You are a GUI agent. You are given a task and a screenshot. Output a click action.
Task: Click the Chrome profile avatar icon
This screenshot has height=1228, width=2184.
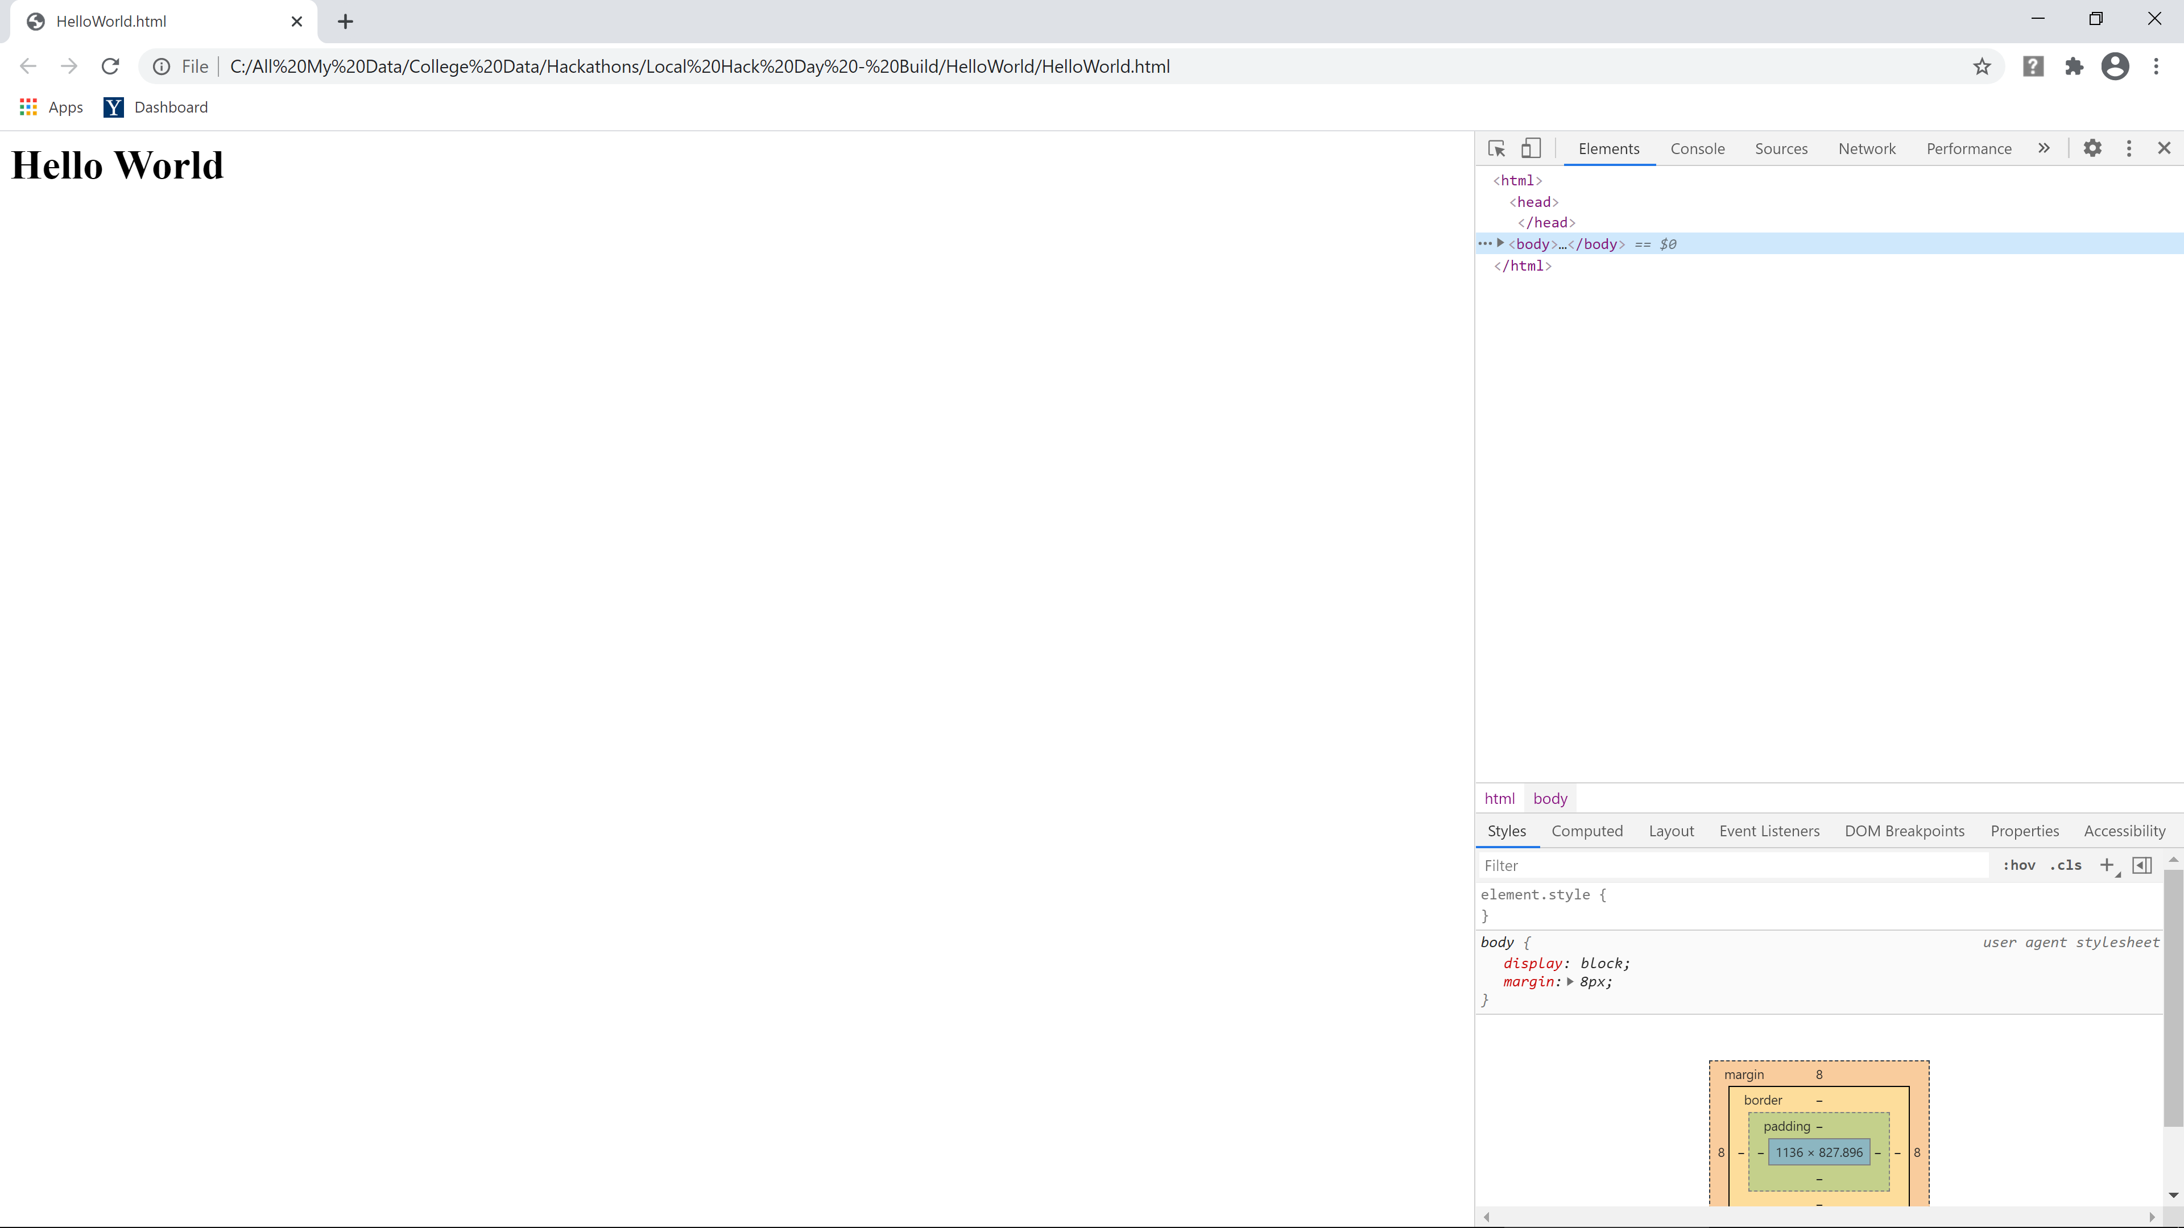click(x=2115, y=67)
